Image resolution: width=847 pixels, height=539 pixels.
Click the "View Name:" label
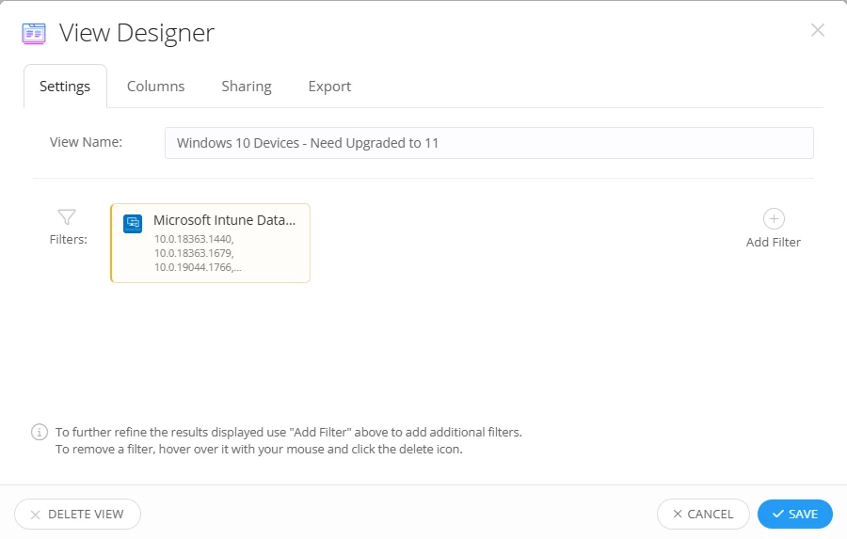pyautogui.click(x=86, y=142)
